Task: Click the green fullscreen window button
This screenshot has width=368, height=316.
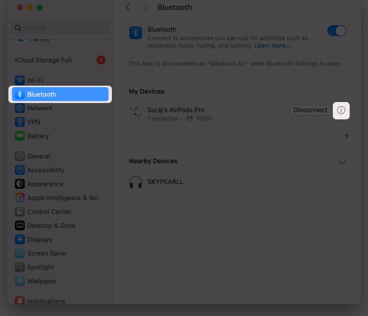Action: (40, 7)
